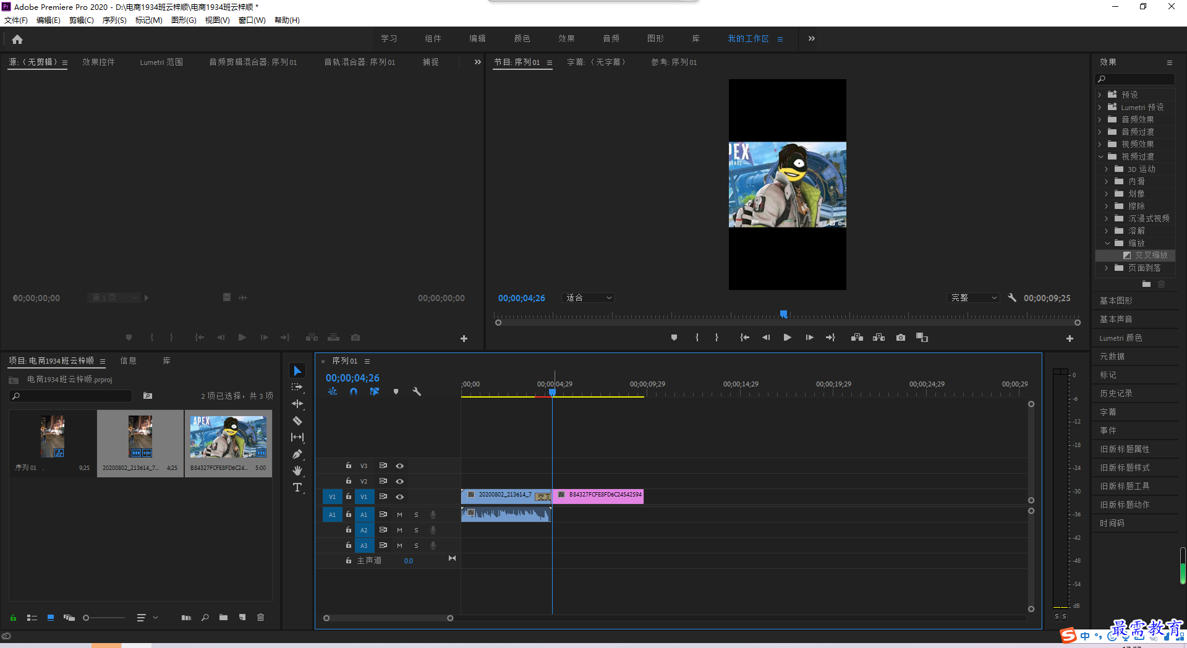Switch project panel to icon view
Screen dimensions: 1187x648
pos(51,617)
